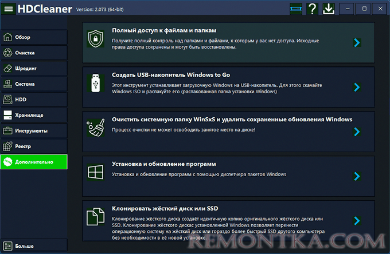This screenshot has width=390, height=254.
Task: Select the Хранилище sidebar item
Action: tap(34, 115)
